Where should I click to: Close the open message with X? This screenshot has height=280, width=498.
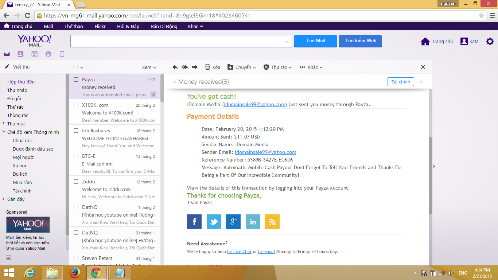pos(423,67)
